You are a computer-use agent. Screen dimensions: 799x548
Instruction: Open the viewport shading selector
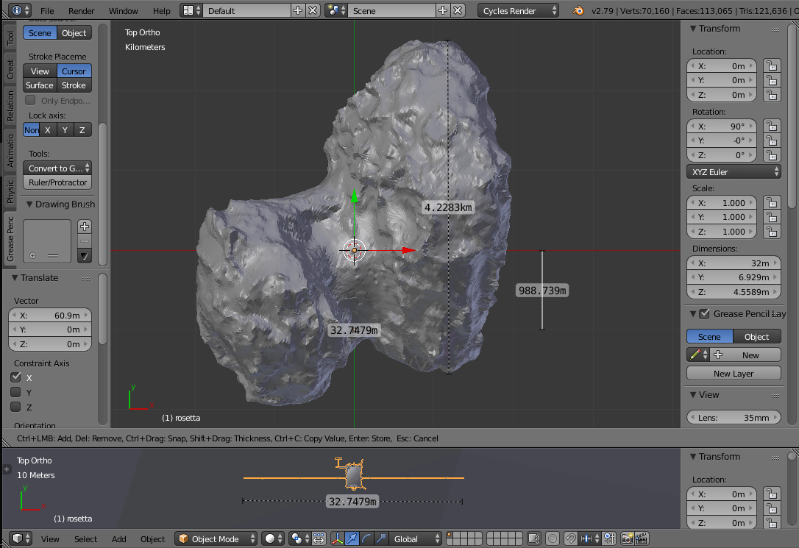point(273,538)
